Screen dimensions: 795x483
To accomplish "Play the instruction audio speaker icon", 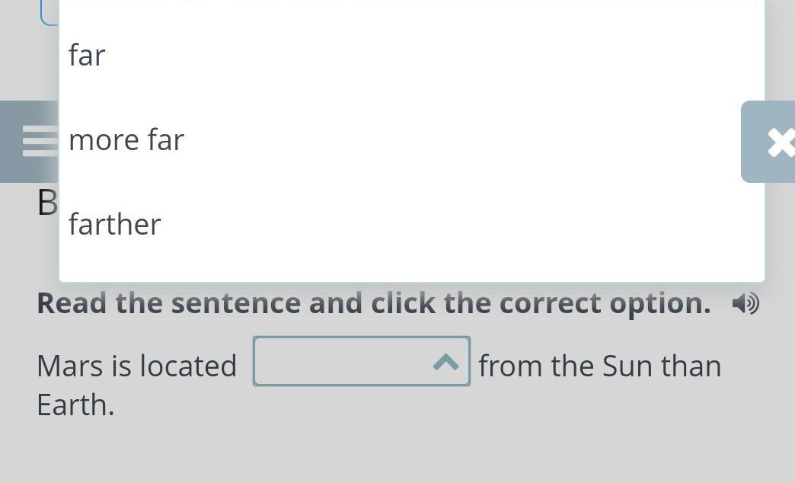I will (x=746, y=303).
